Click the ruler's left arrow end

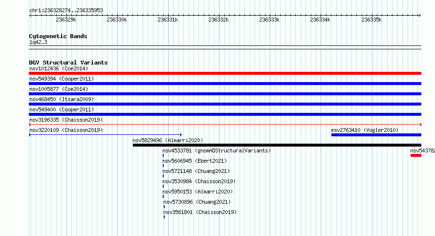tap(30, 16)
